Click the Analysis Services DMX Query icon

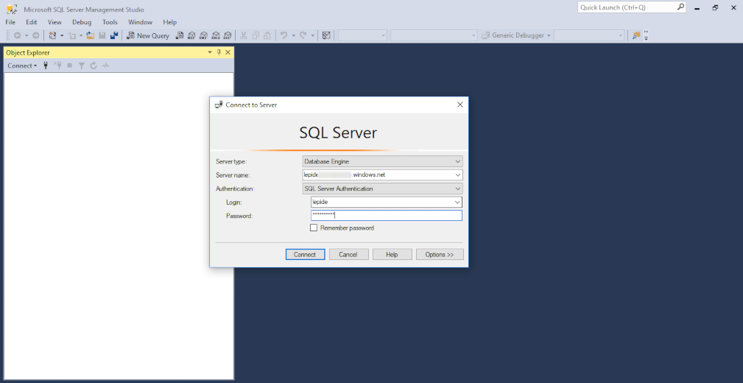coord(204,35)
